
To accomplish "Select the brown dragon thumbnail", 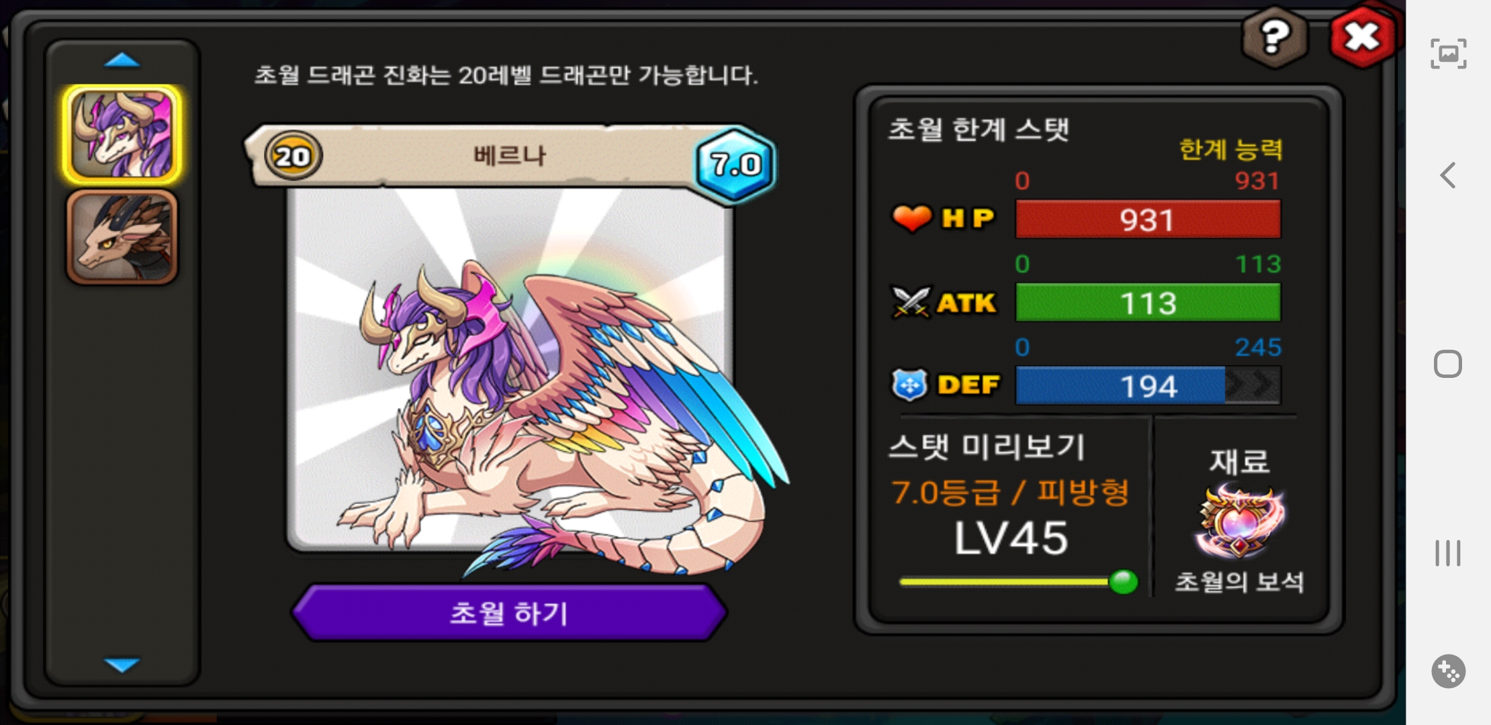I will (x=122, y=236).
